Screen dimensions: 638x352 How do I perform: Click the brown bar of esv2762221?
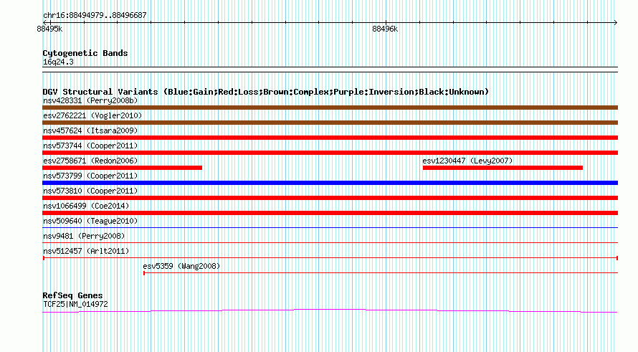330,123
